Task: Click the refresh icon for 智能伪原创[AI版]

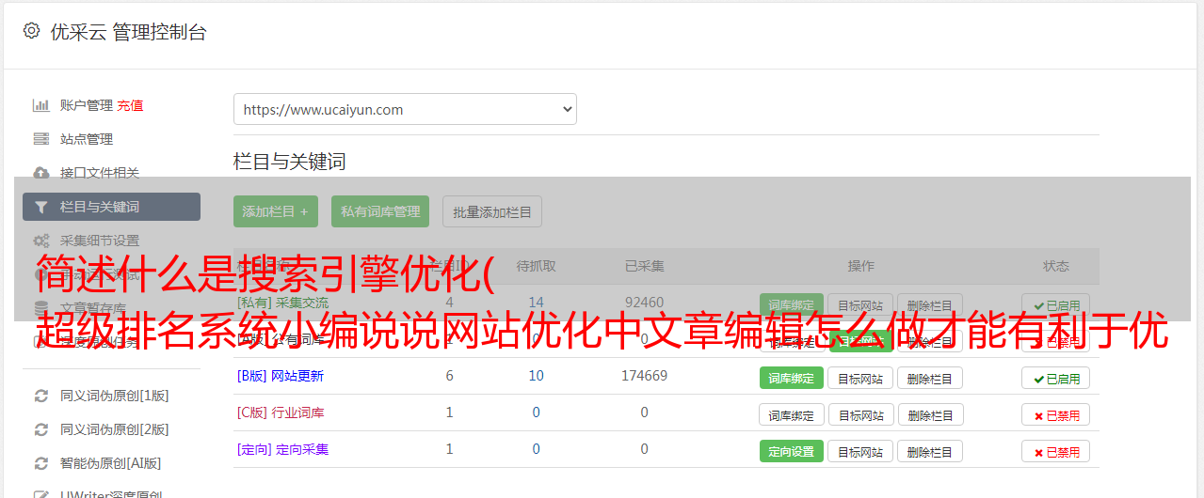Action: (x=40, y=463)
